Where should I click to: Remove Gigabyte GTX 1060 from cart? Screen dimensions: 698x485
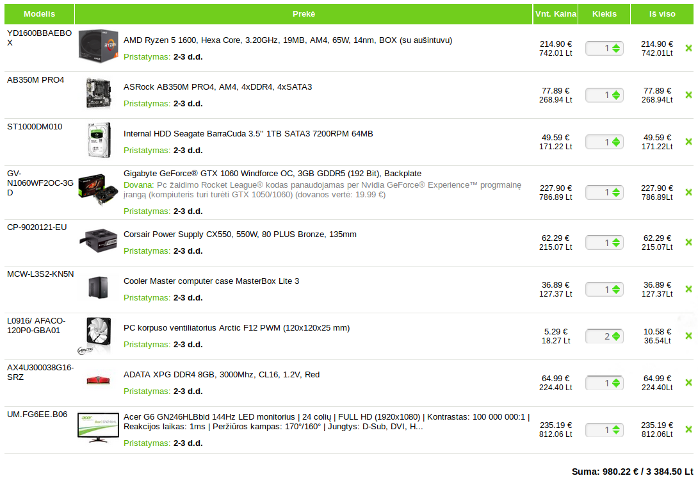coord(688,192)
